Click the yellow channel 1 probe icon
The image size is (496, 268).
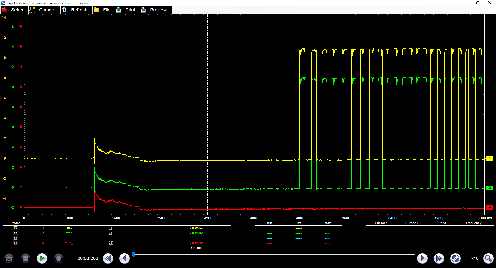68,228
